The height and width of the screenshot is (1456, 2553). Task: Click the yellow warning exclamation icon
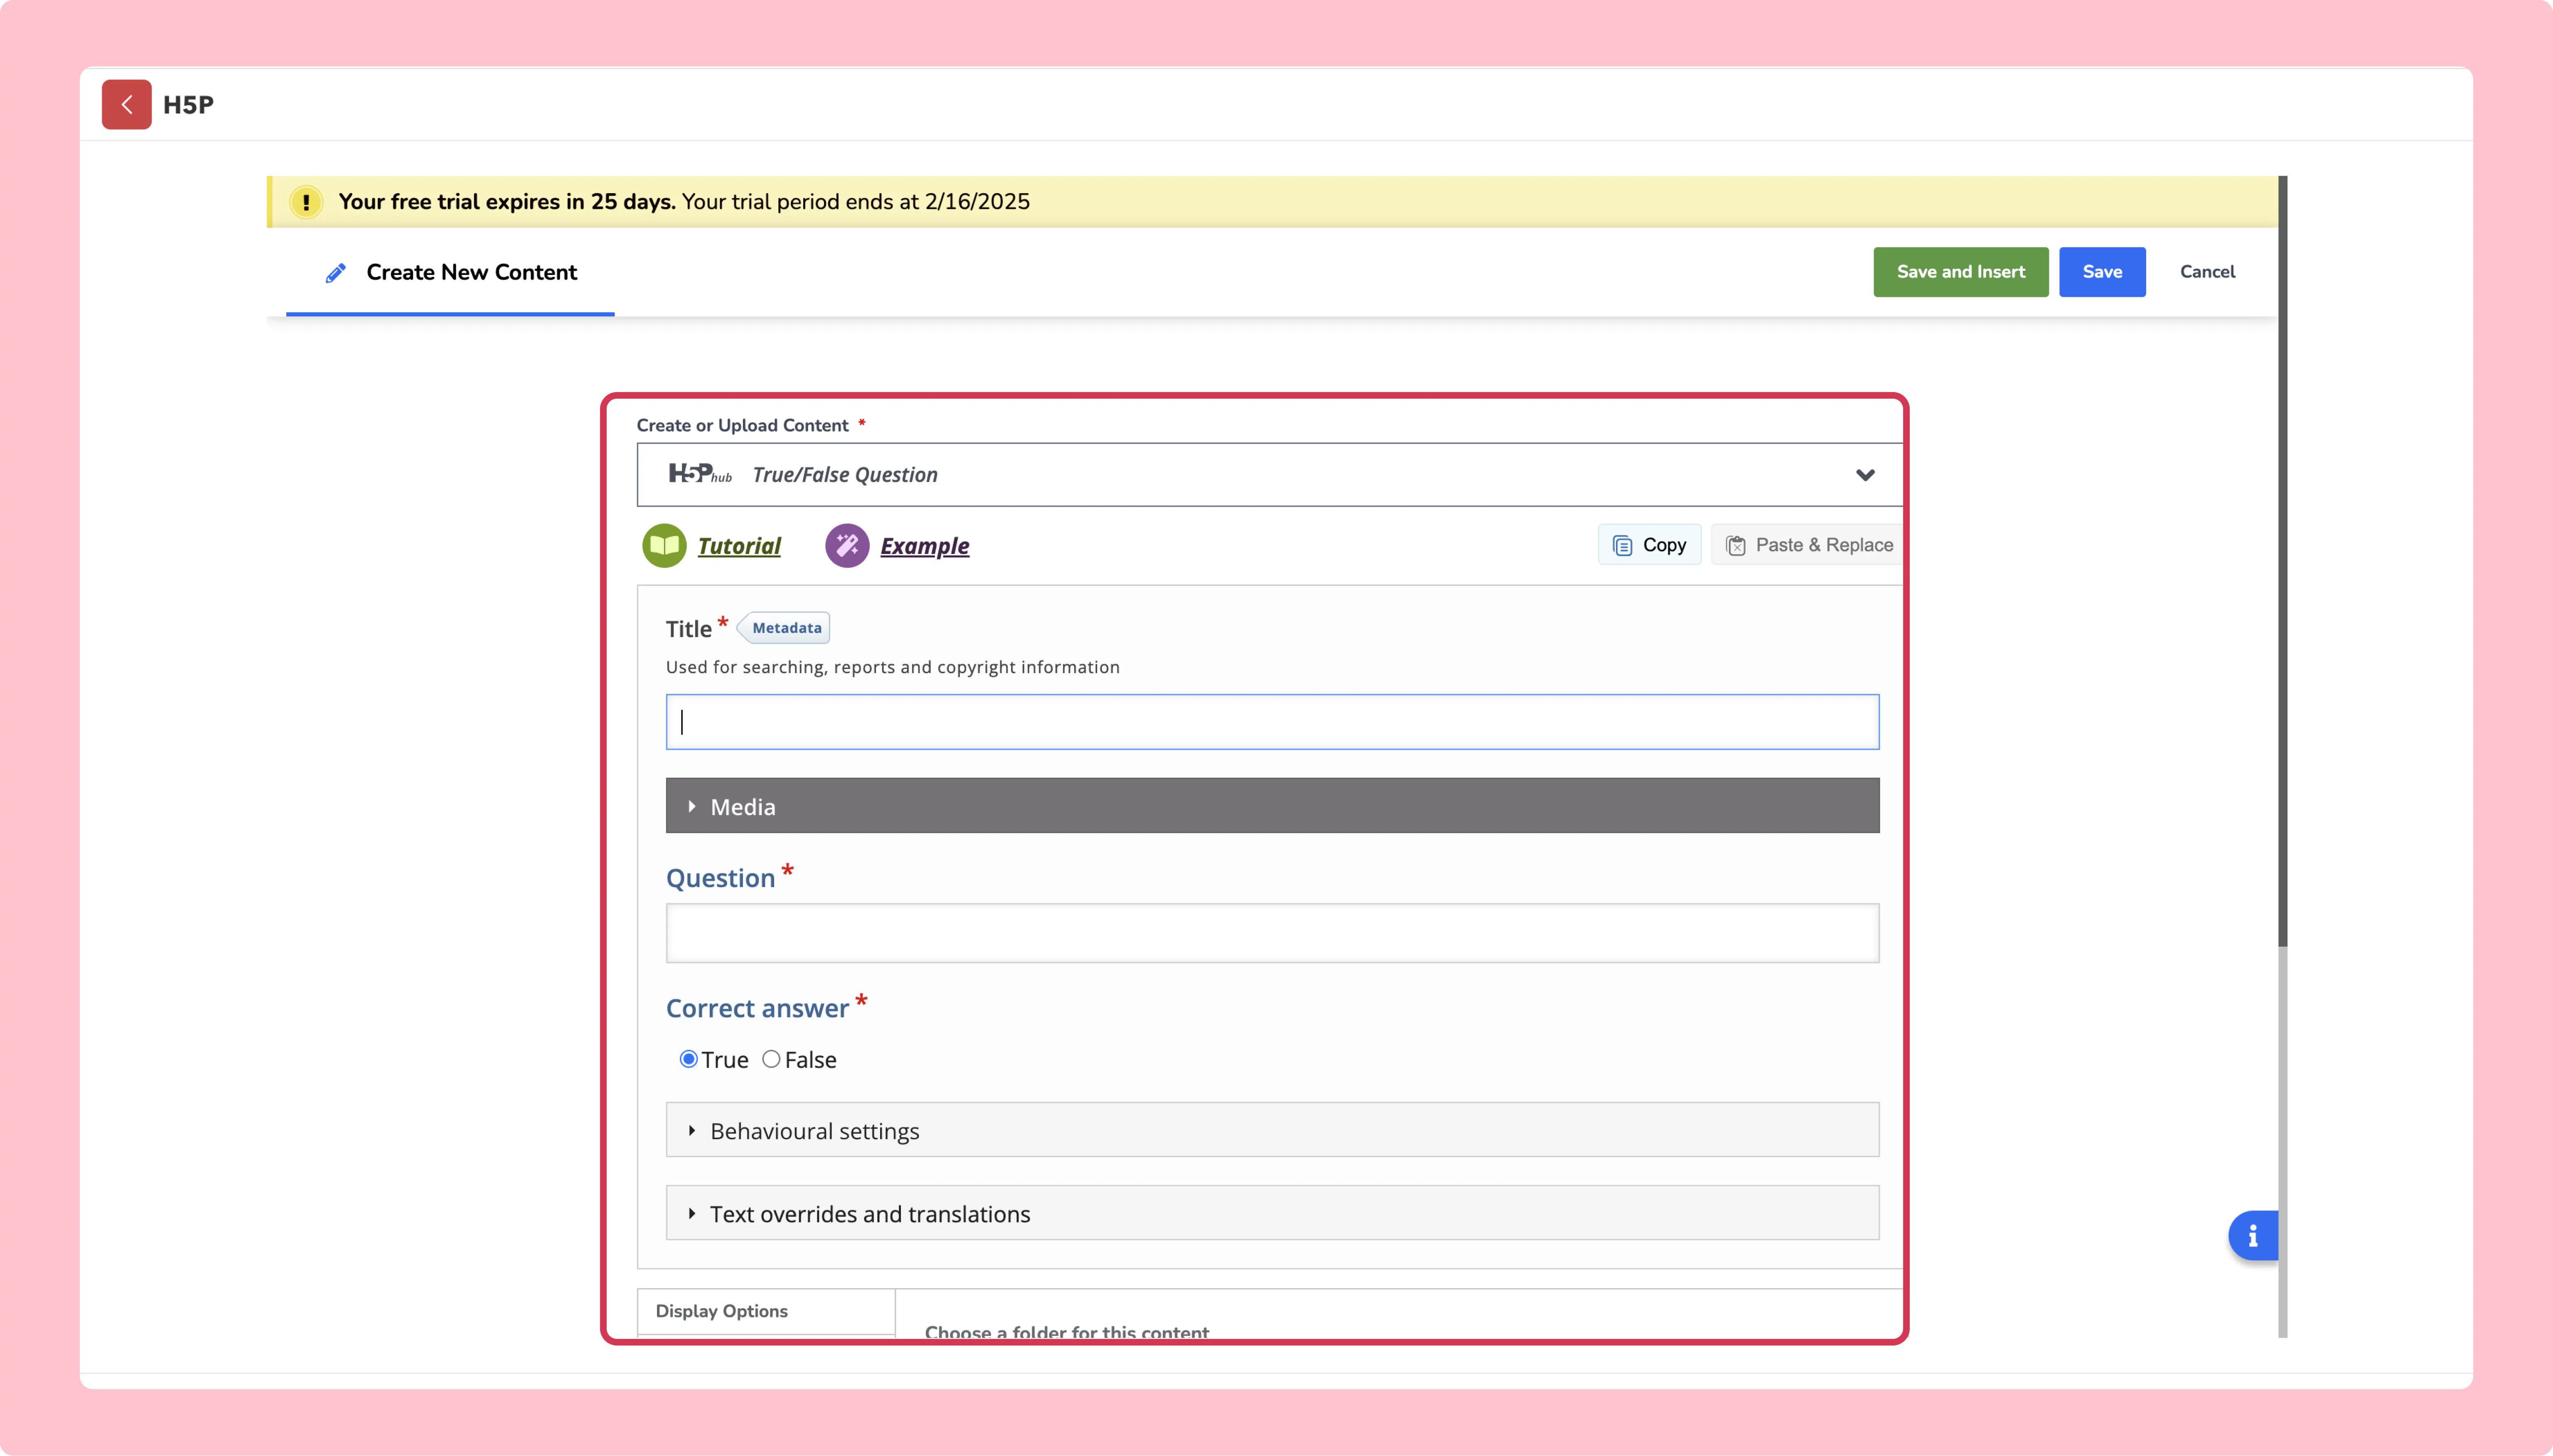click(306, 202)
